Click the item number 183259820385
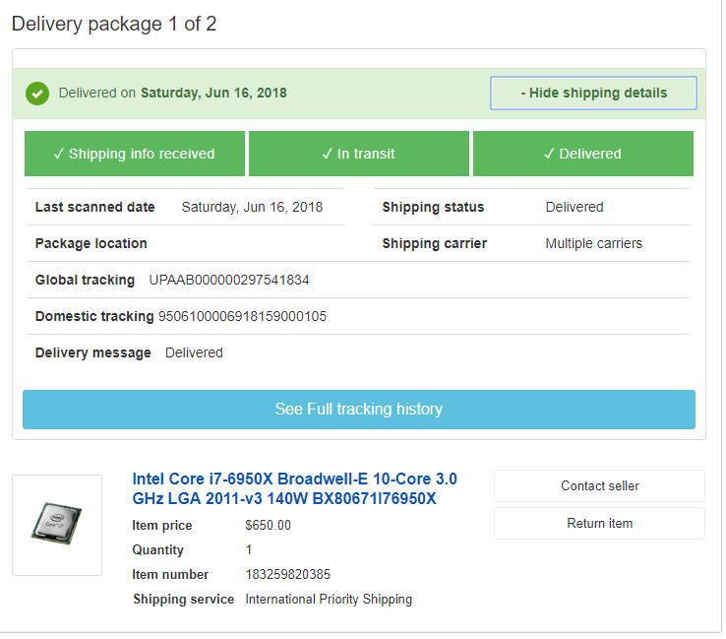The width and height of the screenshot is (726, 639). coord(288,575)
